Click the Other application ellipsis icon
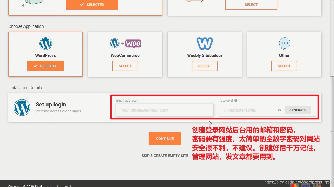Viewport: 334px width, 187px height. click(x=284, y=43)
